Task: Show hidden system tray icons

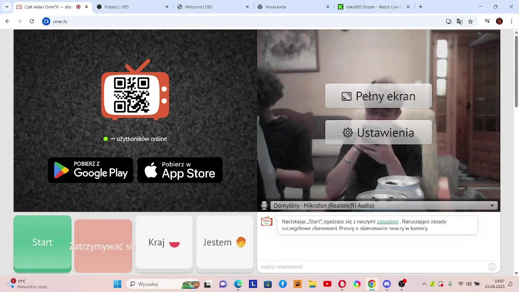Action: [424, 284]
